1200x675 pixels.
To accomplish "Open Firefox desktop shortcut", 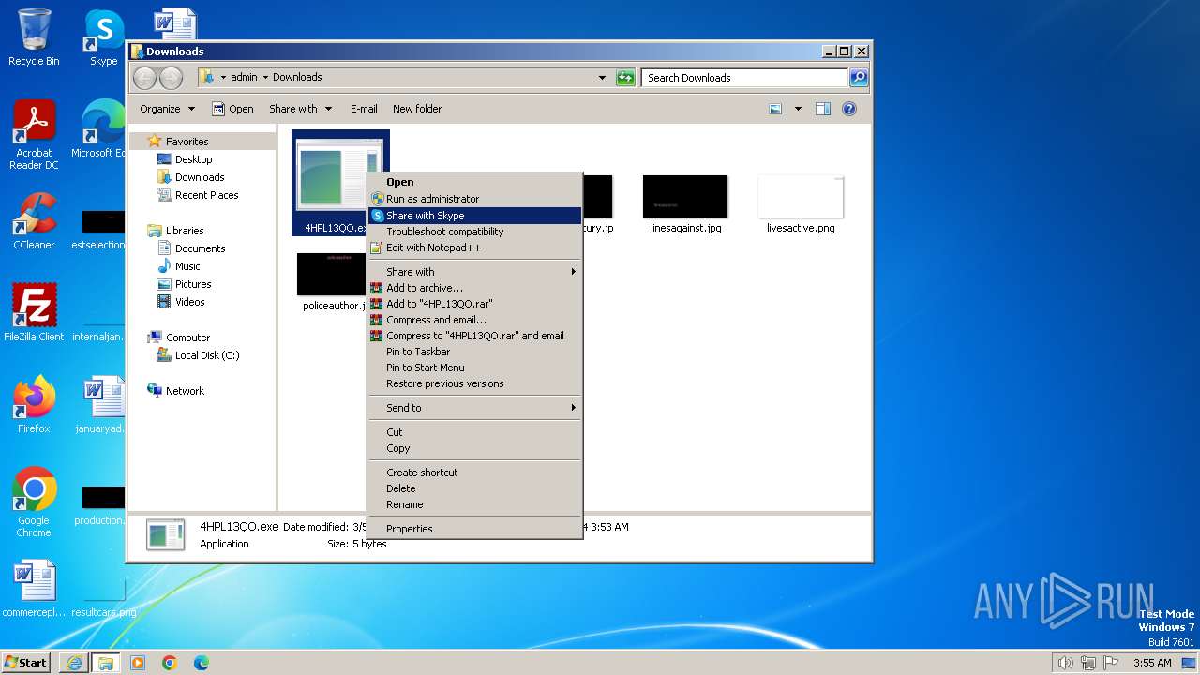I will 34,405.
